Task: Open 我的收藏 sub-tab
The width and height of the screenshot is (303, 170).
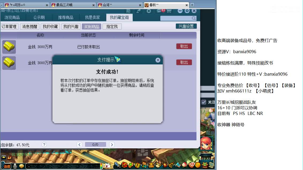Action: (x=50, y=26)
